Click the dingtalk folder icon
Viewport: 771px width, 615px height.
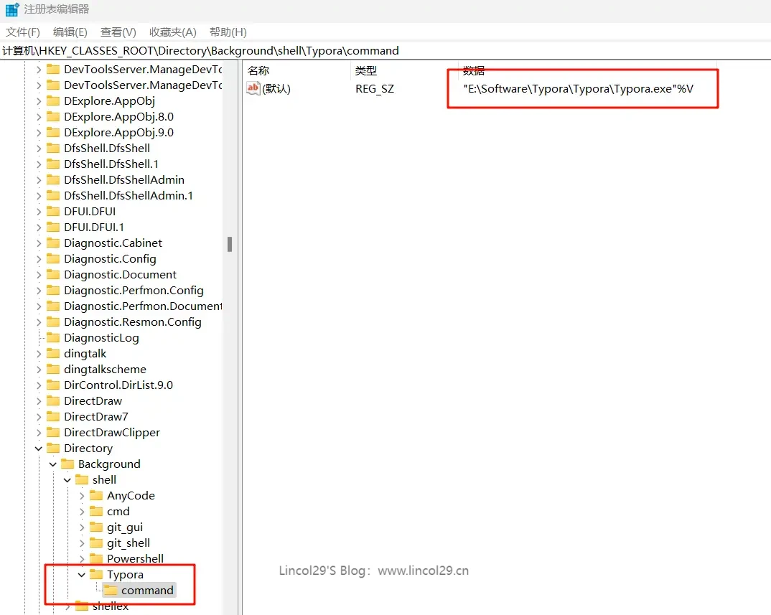pos(53,353)
